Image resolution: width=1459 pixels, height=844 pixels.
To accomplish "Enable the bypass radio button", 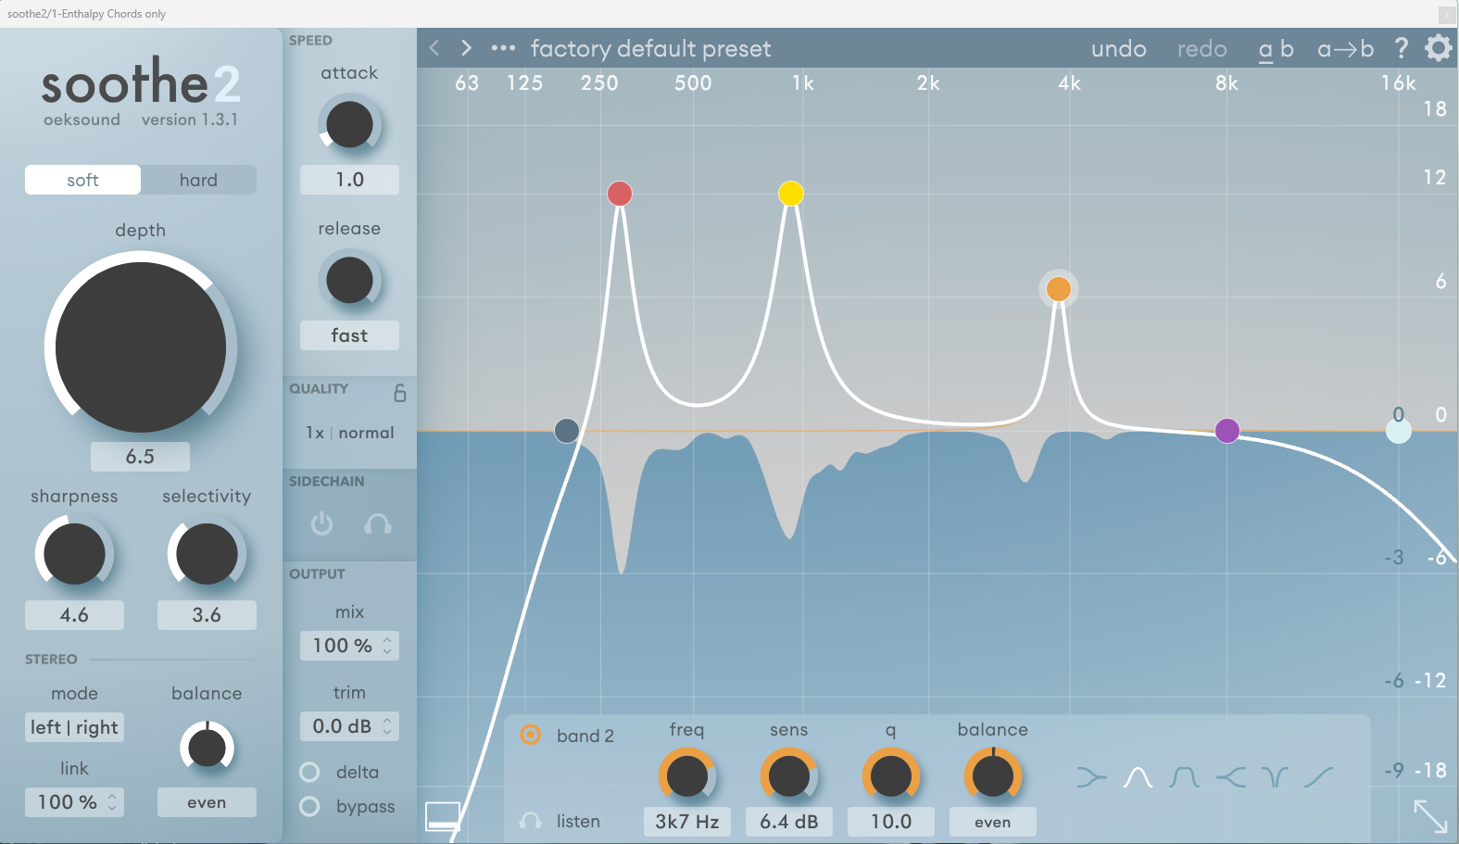I will pos(310,806).
